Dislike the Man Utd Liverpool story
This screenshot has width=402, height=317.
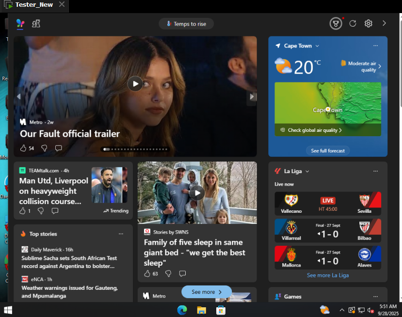point(41,211)
